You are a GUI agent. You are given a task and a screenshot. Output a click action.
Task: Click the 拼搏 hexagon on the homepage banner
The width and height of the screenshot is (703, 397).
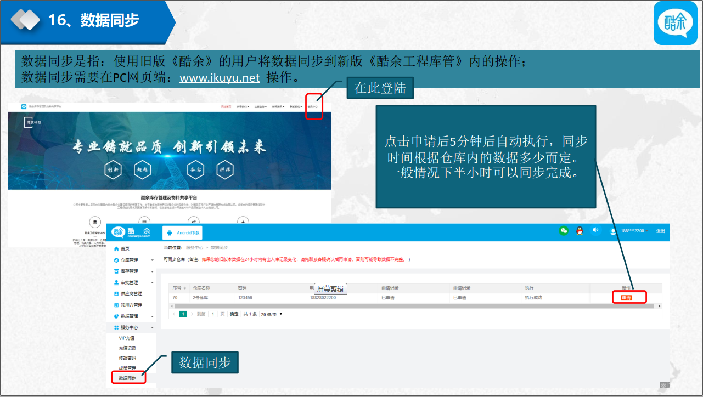(225, 170)
